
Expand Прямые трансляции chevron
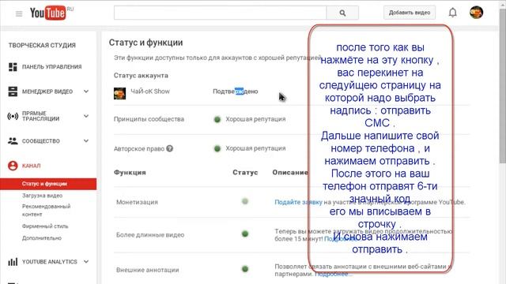[x=86, y=116]
